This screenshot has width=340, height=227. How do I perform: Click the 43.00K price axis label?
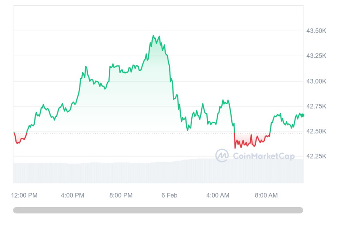pos(316,81)
